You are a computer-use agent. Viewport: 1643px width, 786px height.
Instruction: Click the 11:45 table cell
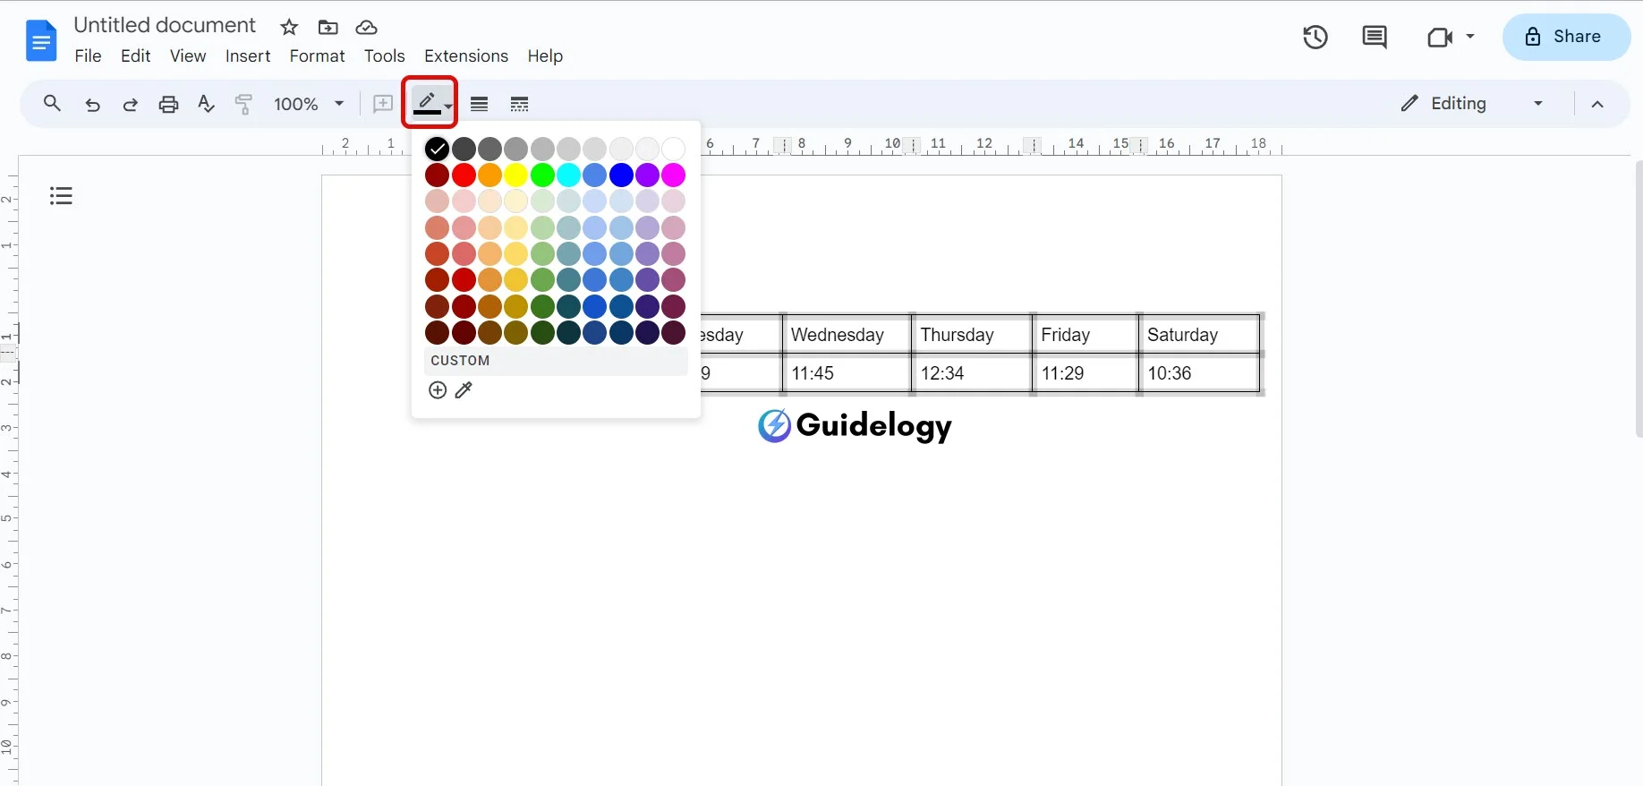[847, 373]
